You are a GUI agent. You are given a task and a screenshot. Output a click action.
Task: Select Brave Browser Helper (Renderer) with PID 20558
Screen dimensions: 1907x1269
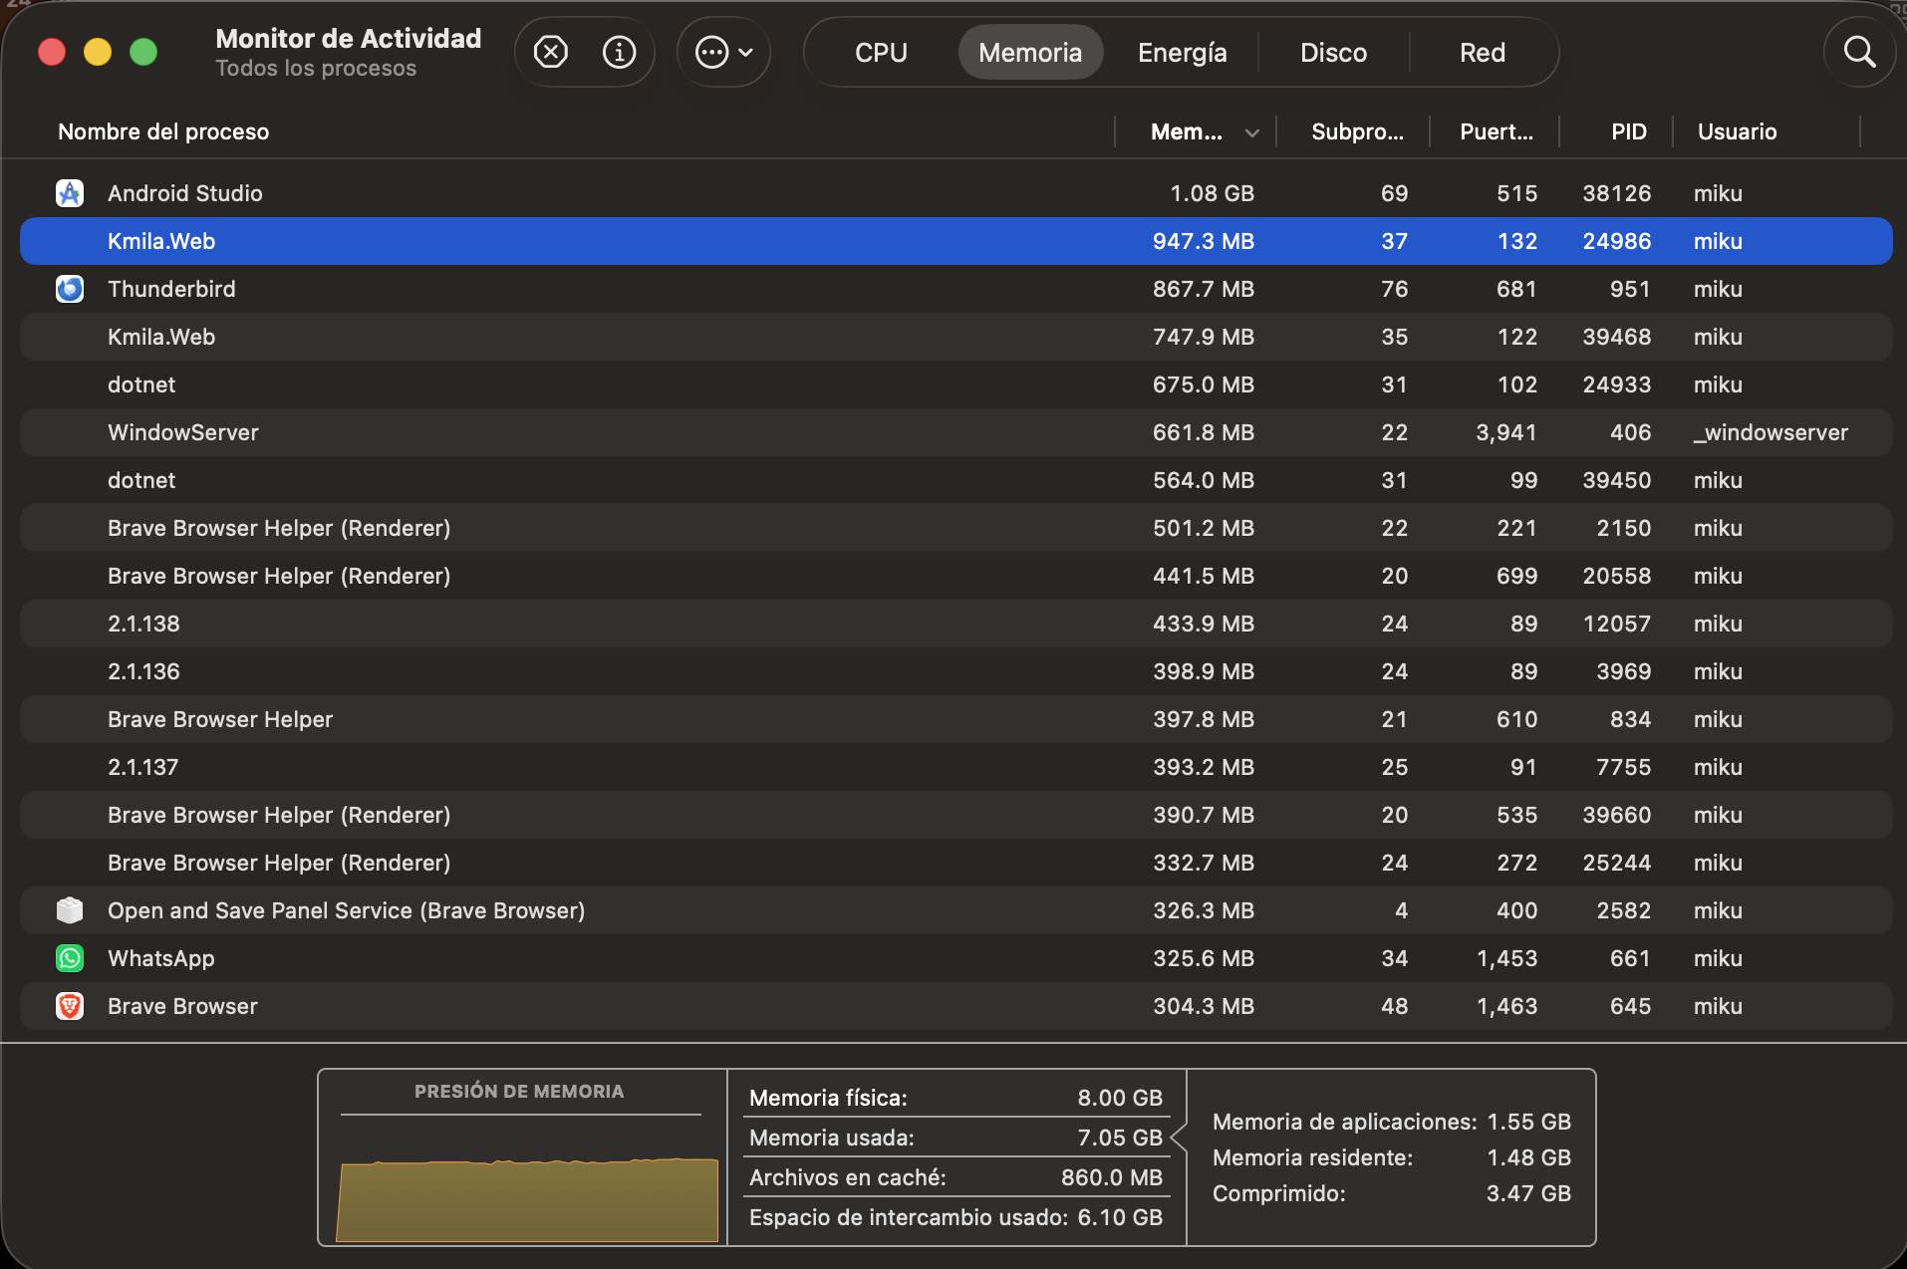[x=956, y=576]
